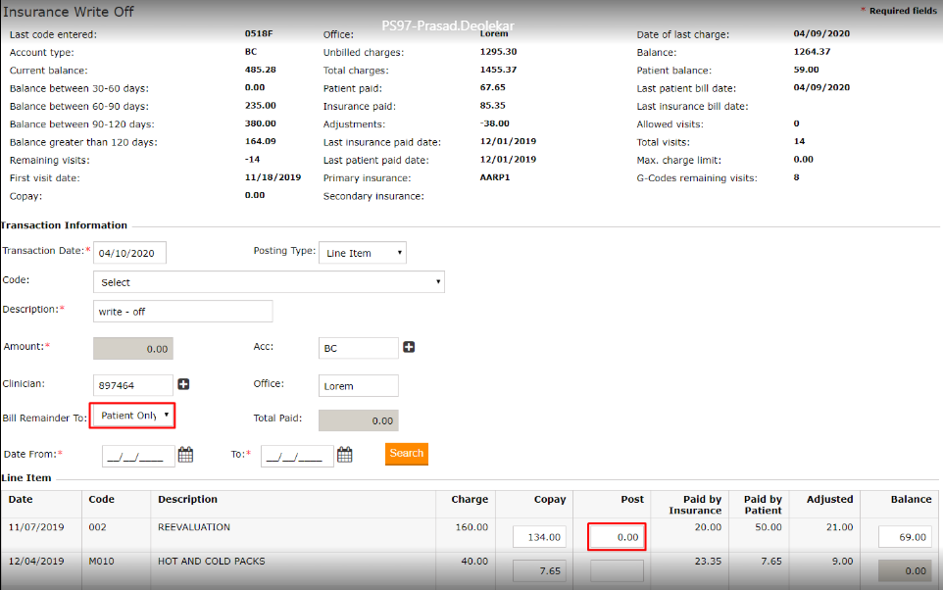Click the Office field showing Lorem
Image resolution: width=943 pixels, height=590 pixels.
[358, 386]
